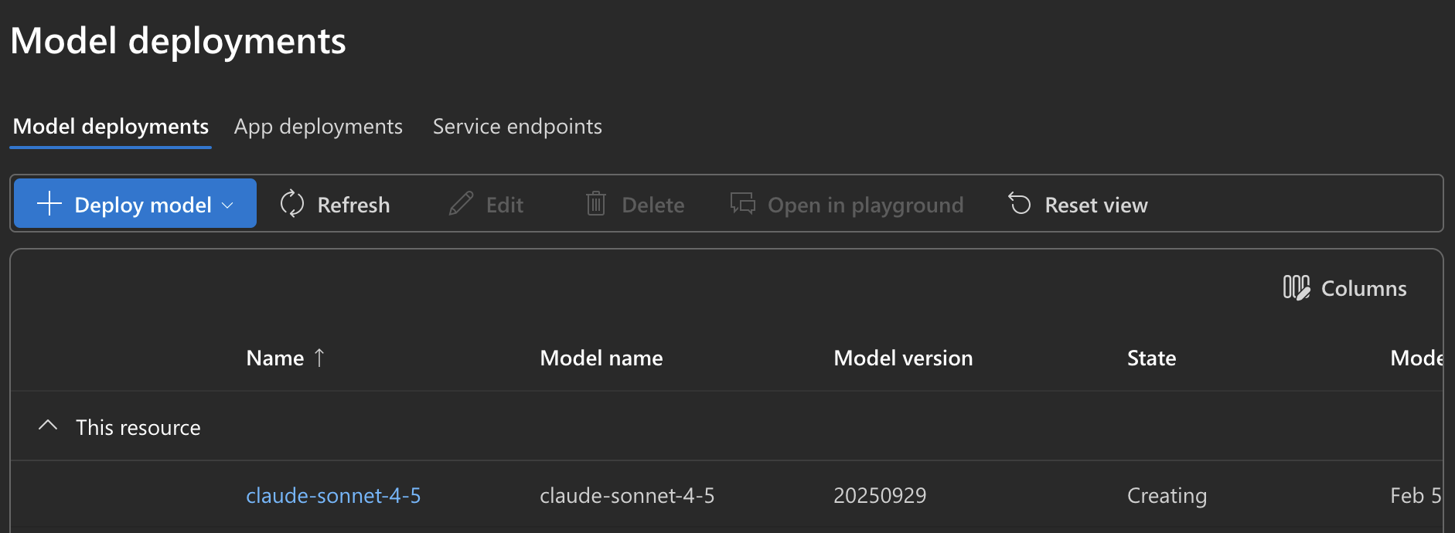This screenshot has width=1455, height=533.
Task: Click the Columns editor icon
Action: pyautogui.click(x=1297, y=288)
